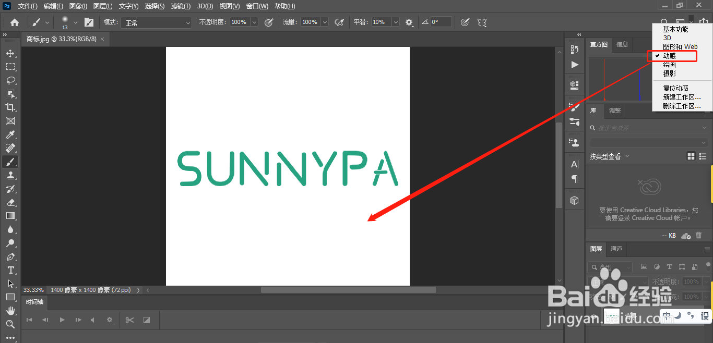The width and height of the screenshot is (713, 343).
Task: Select the Path Selection tool
Action: [10, 284]
